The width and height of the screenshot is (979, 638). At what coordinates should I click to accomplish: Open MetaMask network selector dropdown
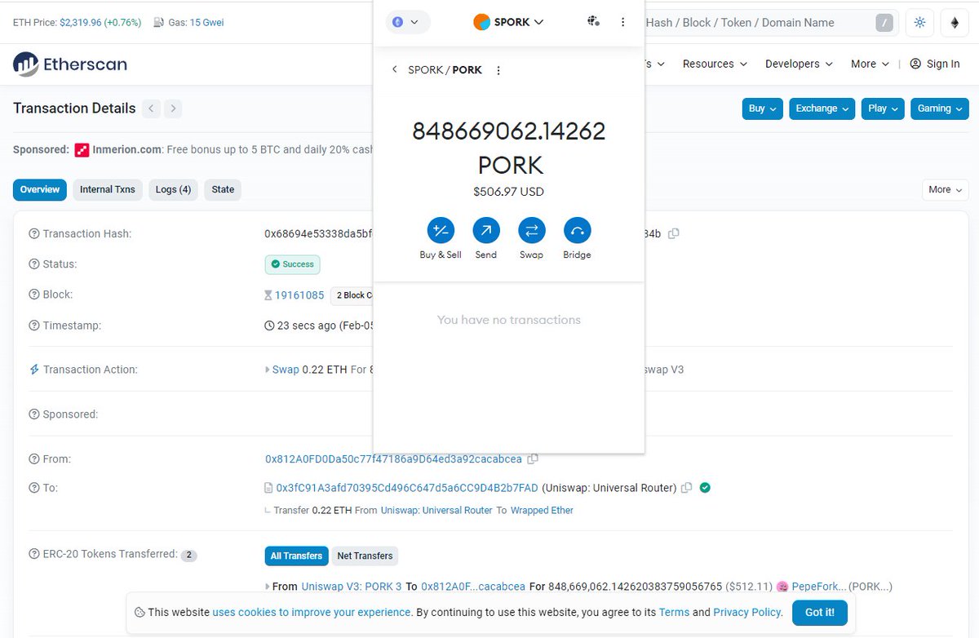tap(406, 22)
